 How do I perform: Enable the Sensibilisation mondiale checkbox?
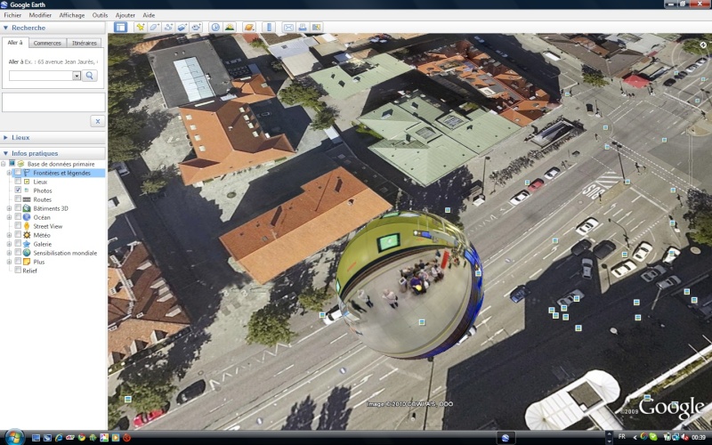click(x=18, y=253)
